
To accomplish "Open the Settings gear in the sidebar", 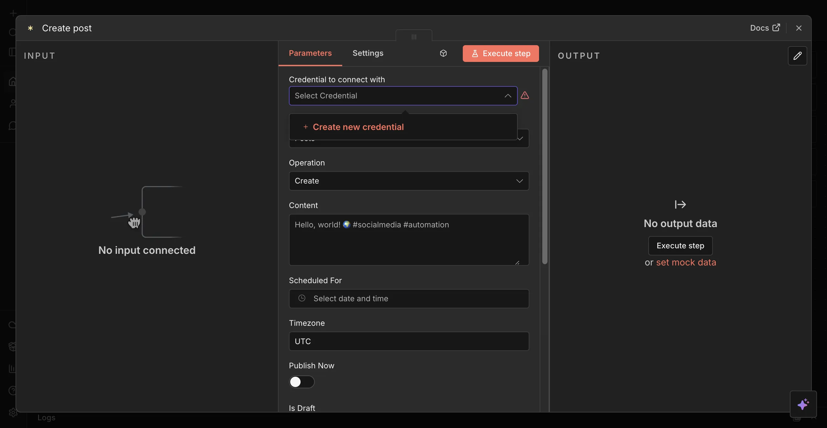I will (x=13, y=412).
